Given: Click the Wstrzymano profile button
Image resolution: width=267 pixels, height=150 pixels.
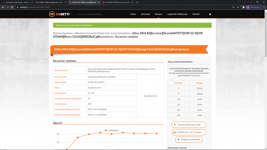Looking at the screenshot, I should [x=254, y=7].
